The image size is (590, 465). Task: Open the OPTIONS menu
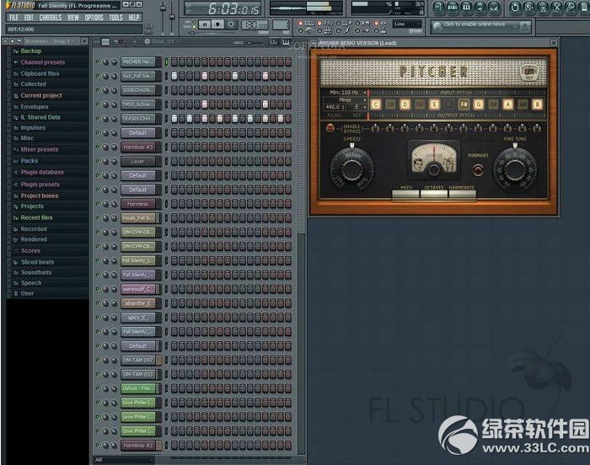[x=94, y=18]
